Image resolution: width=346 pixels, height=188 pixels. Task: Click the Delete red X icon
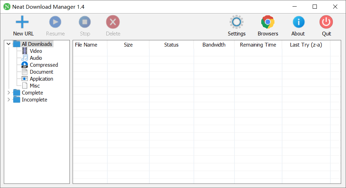113,22
